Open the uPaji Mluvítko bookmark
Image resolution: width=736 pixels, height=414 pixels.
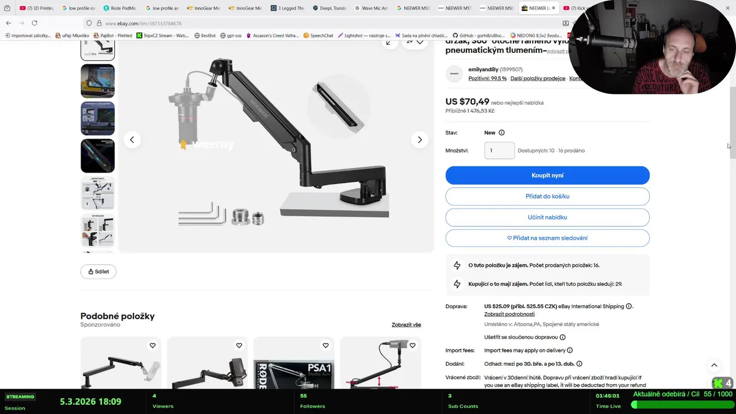[72, 36]
